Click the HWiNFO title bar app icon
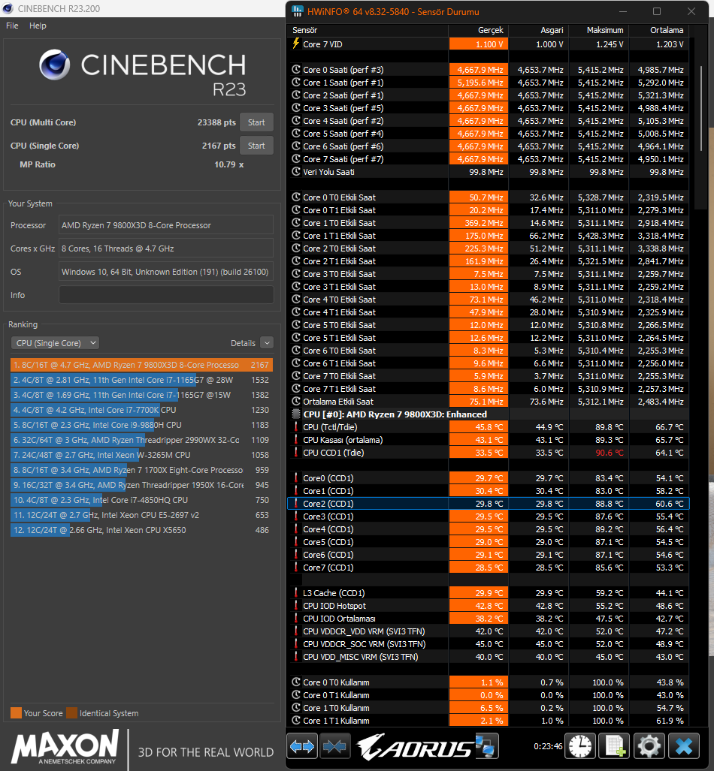The width and height of the screenshot is (714, 771). [297, 11]
